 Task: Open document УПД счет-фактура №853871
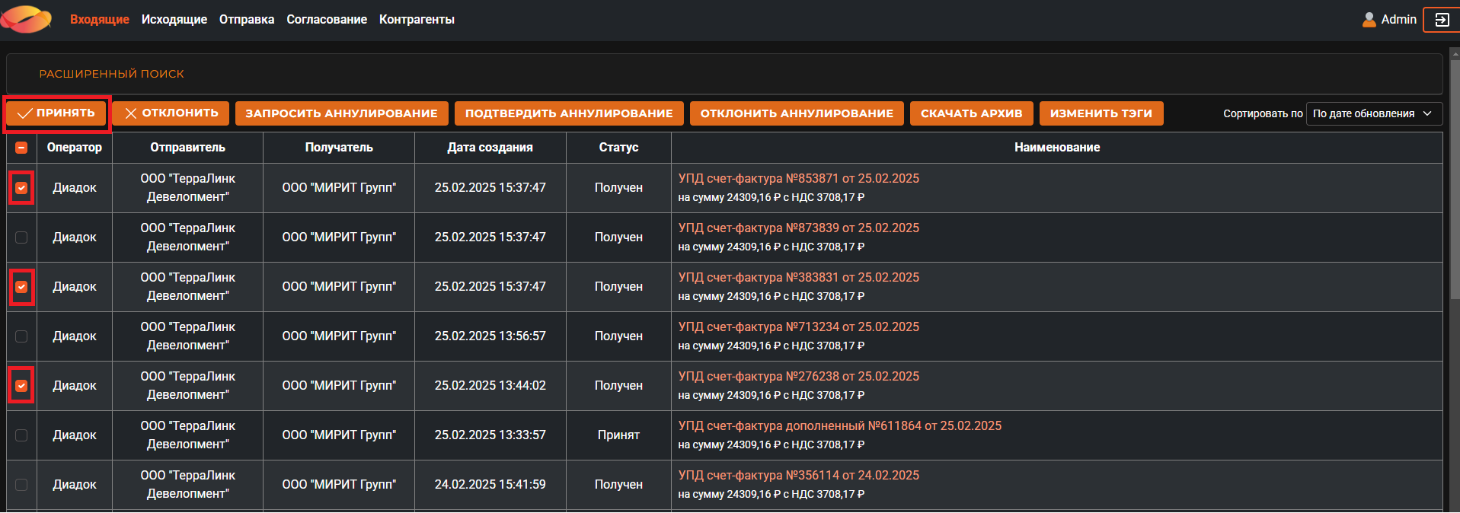[x=798, y=178]
